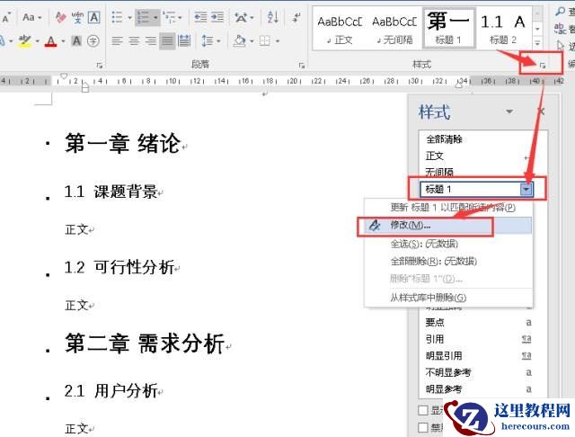Click the Line Spacing icon
This screenshot has height=437, width=575.
click(208, 40)
